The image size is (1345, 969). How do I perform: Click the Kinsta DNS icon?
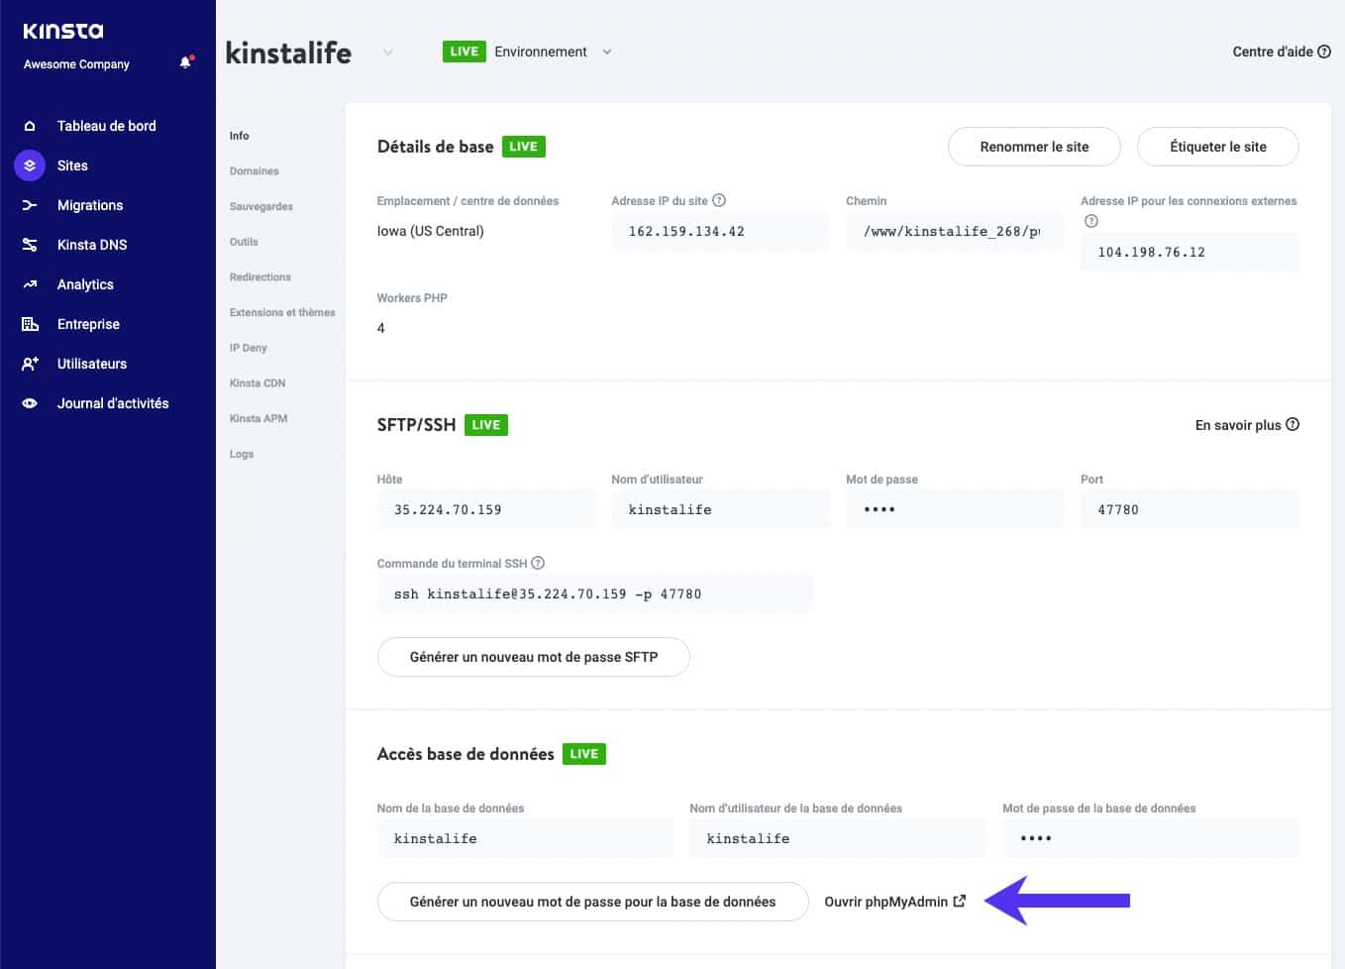pyautogui.click(x=30, y=245)
